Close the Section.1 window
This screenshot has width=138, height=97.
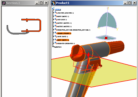click(46, 3)
